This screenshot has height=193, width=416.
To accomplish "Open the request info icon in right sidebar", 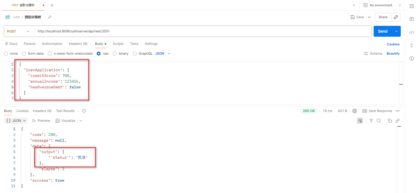I will pos(411,58).
